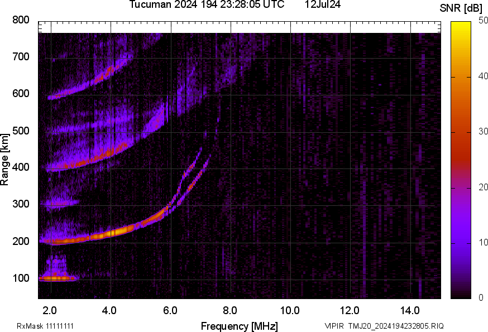Click the date label '12Jul24'
The width and height of the screenshot is (488, 332).
coord(322,4)
